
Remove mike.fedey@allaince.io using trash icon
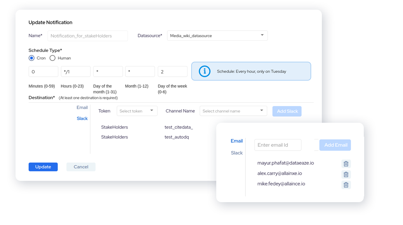point(346,185)
